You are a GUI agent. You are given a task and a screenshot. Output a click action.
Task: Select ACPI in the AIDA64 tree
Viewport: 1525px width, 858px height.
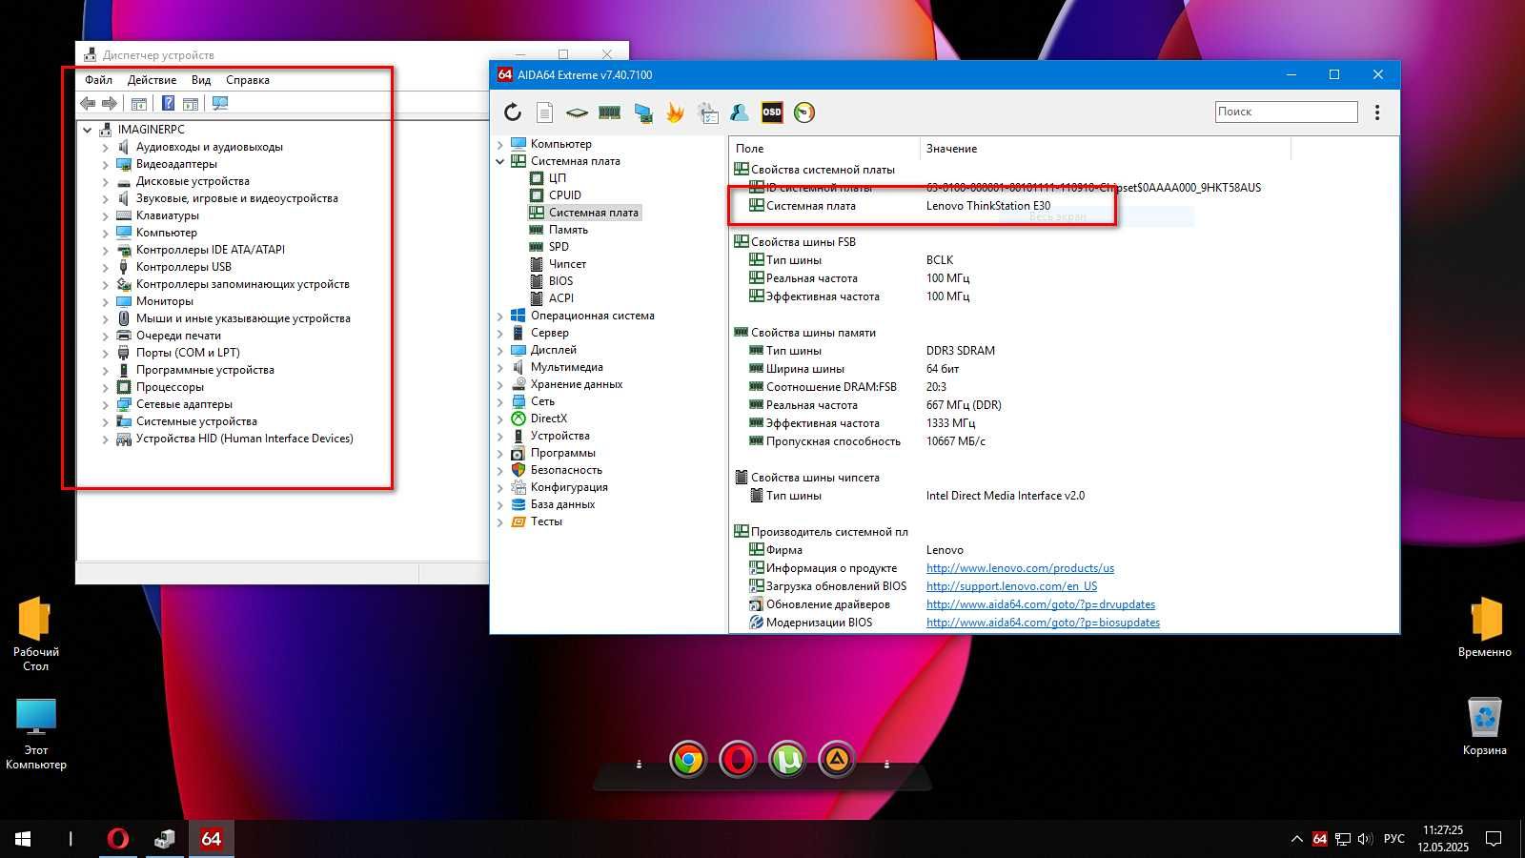[x=560, y=298]
